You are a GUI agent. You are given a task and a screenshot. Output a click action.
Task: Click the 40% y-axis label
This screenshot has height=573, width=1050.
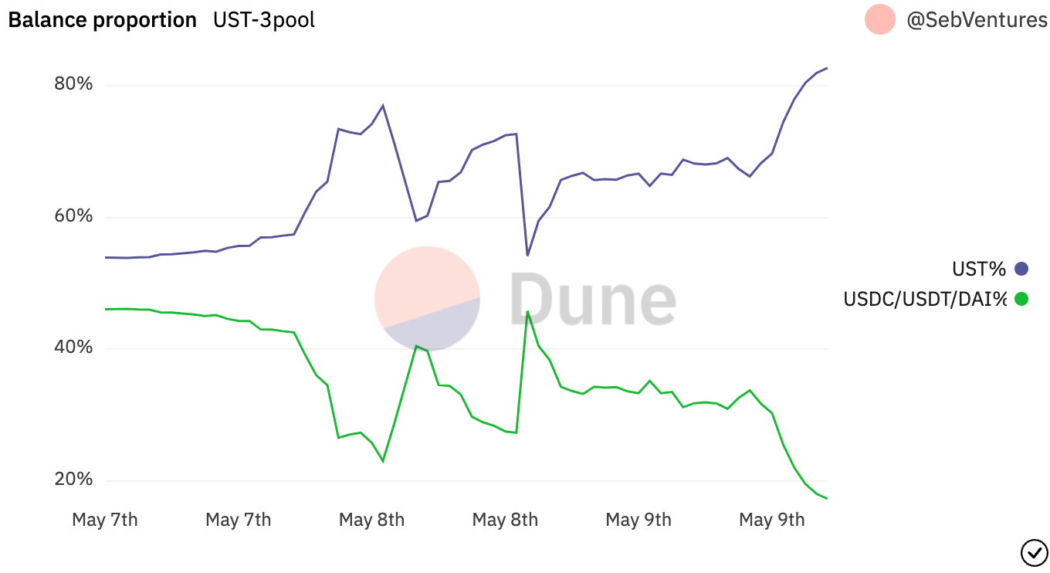point(73,348)
